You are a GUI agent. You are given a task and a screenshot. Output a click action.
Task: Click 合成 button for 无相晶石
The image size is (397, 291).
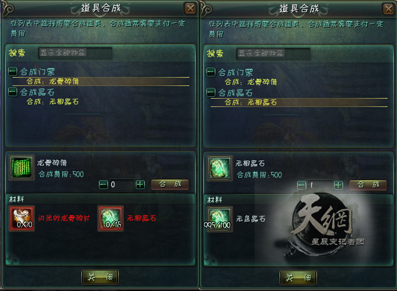point(368,185)
